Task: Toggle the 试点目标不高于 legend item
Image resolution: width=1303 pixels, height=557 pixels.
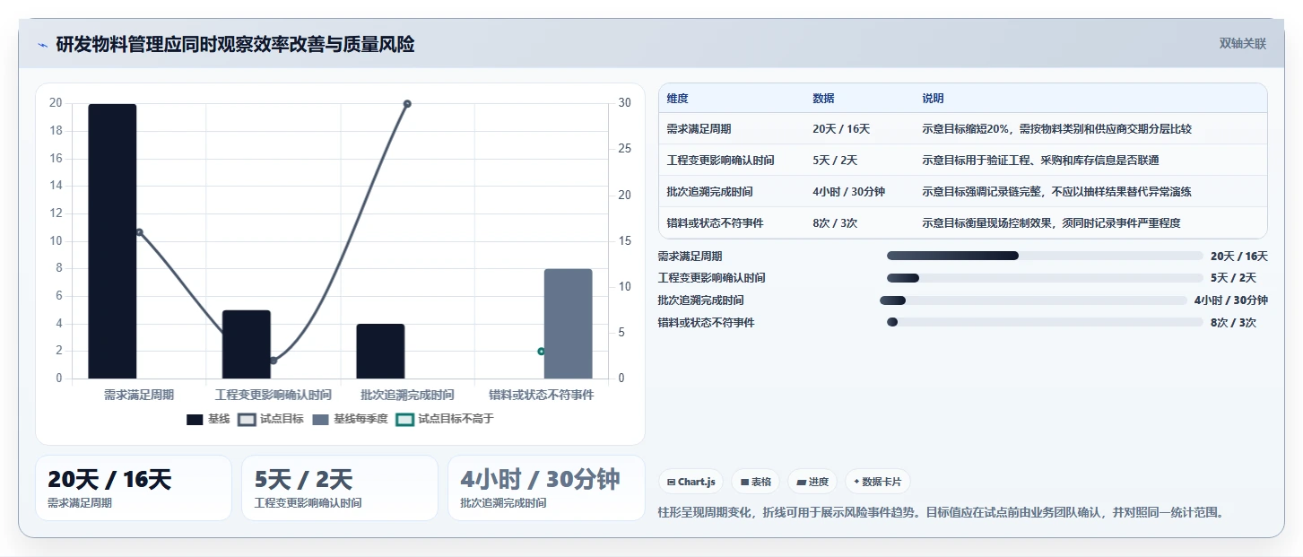Action: pyautogui.click(x=445, y=419)
